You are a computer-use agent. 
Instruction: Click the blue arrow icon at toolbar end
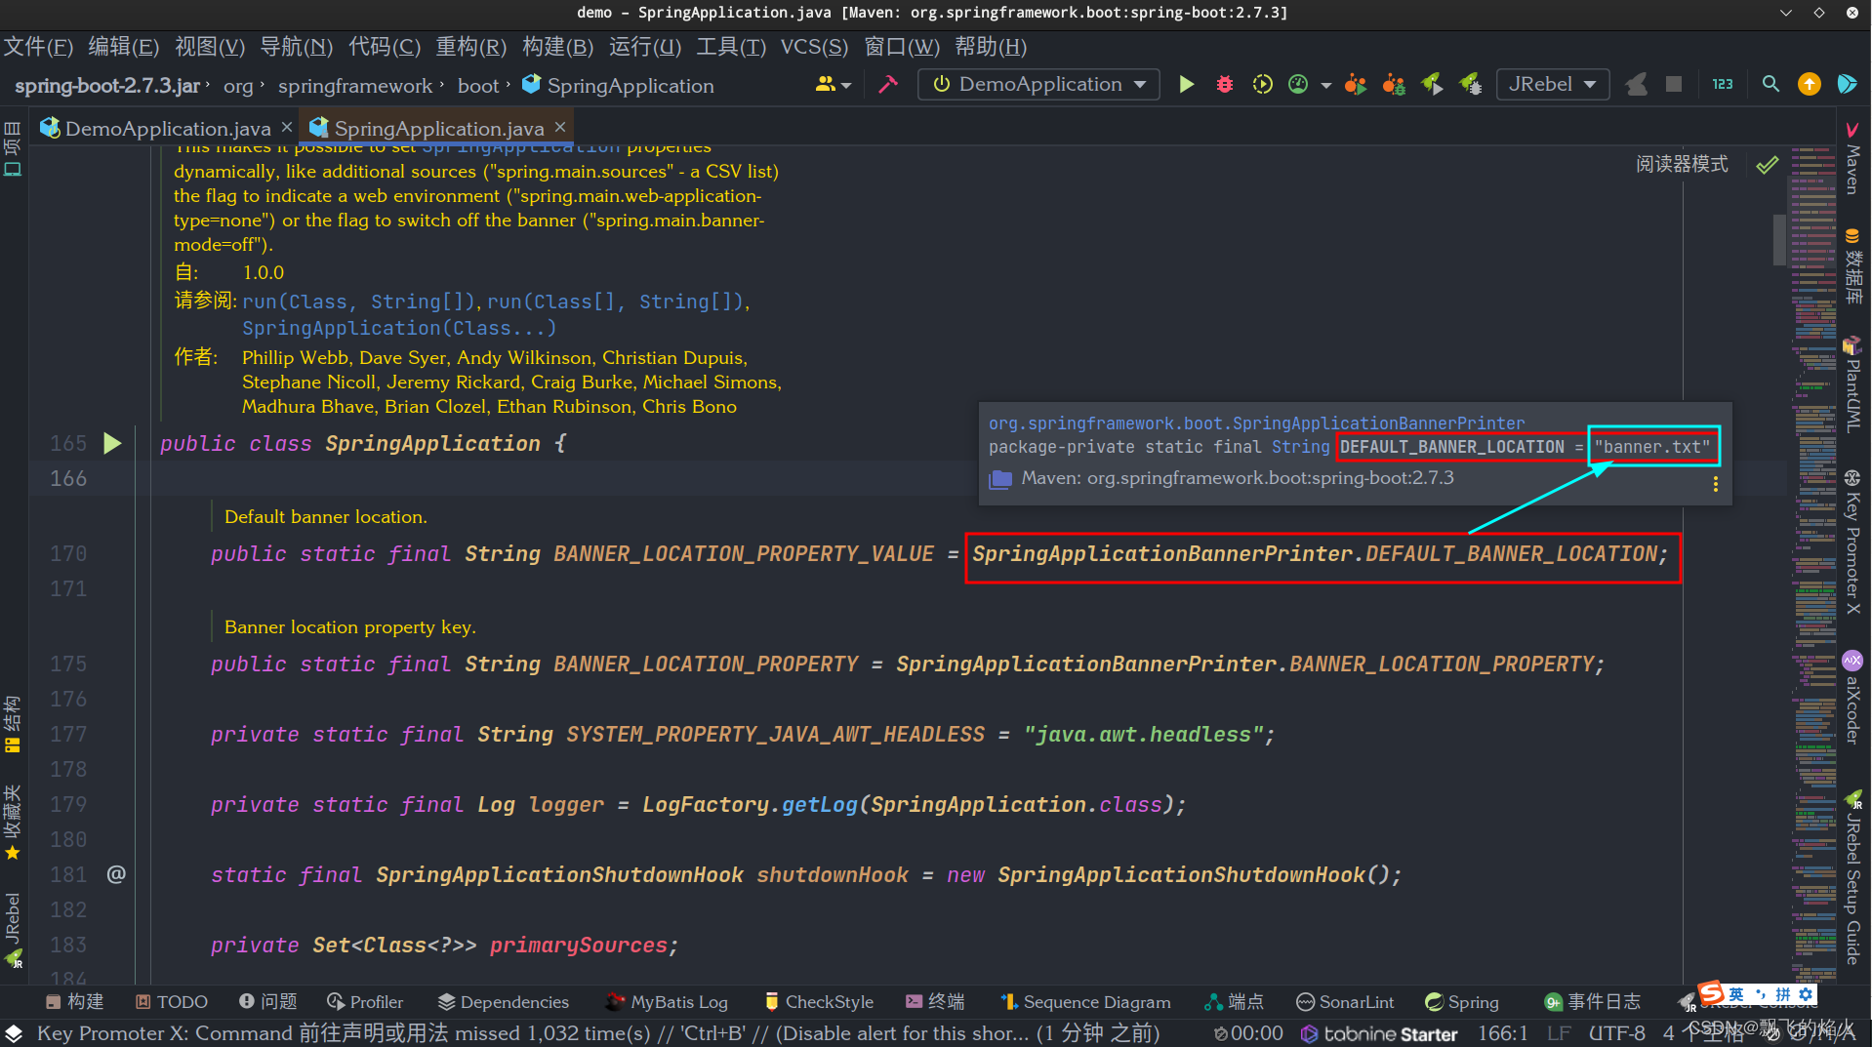tap(1847, 85)
